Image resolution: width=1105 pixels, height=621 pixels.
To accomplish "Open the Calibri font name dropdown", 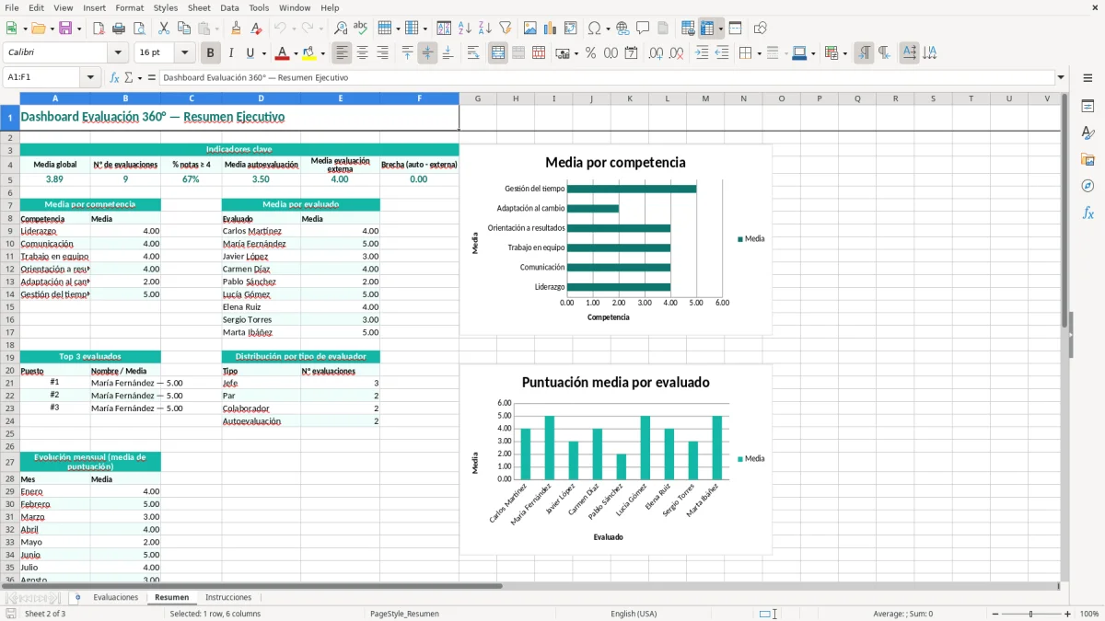I will click(x=117, y=53).
